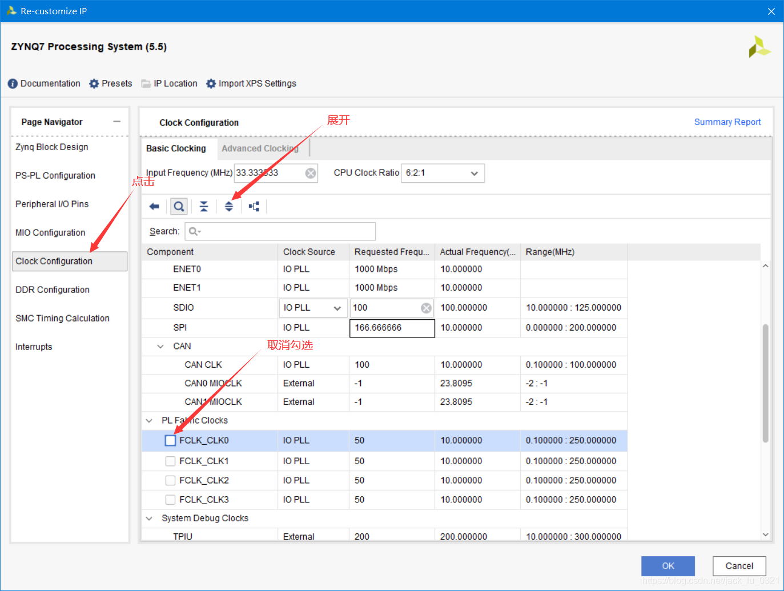
Task: Click the Component column header
Action: [210, 252]
